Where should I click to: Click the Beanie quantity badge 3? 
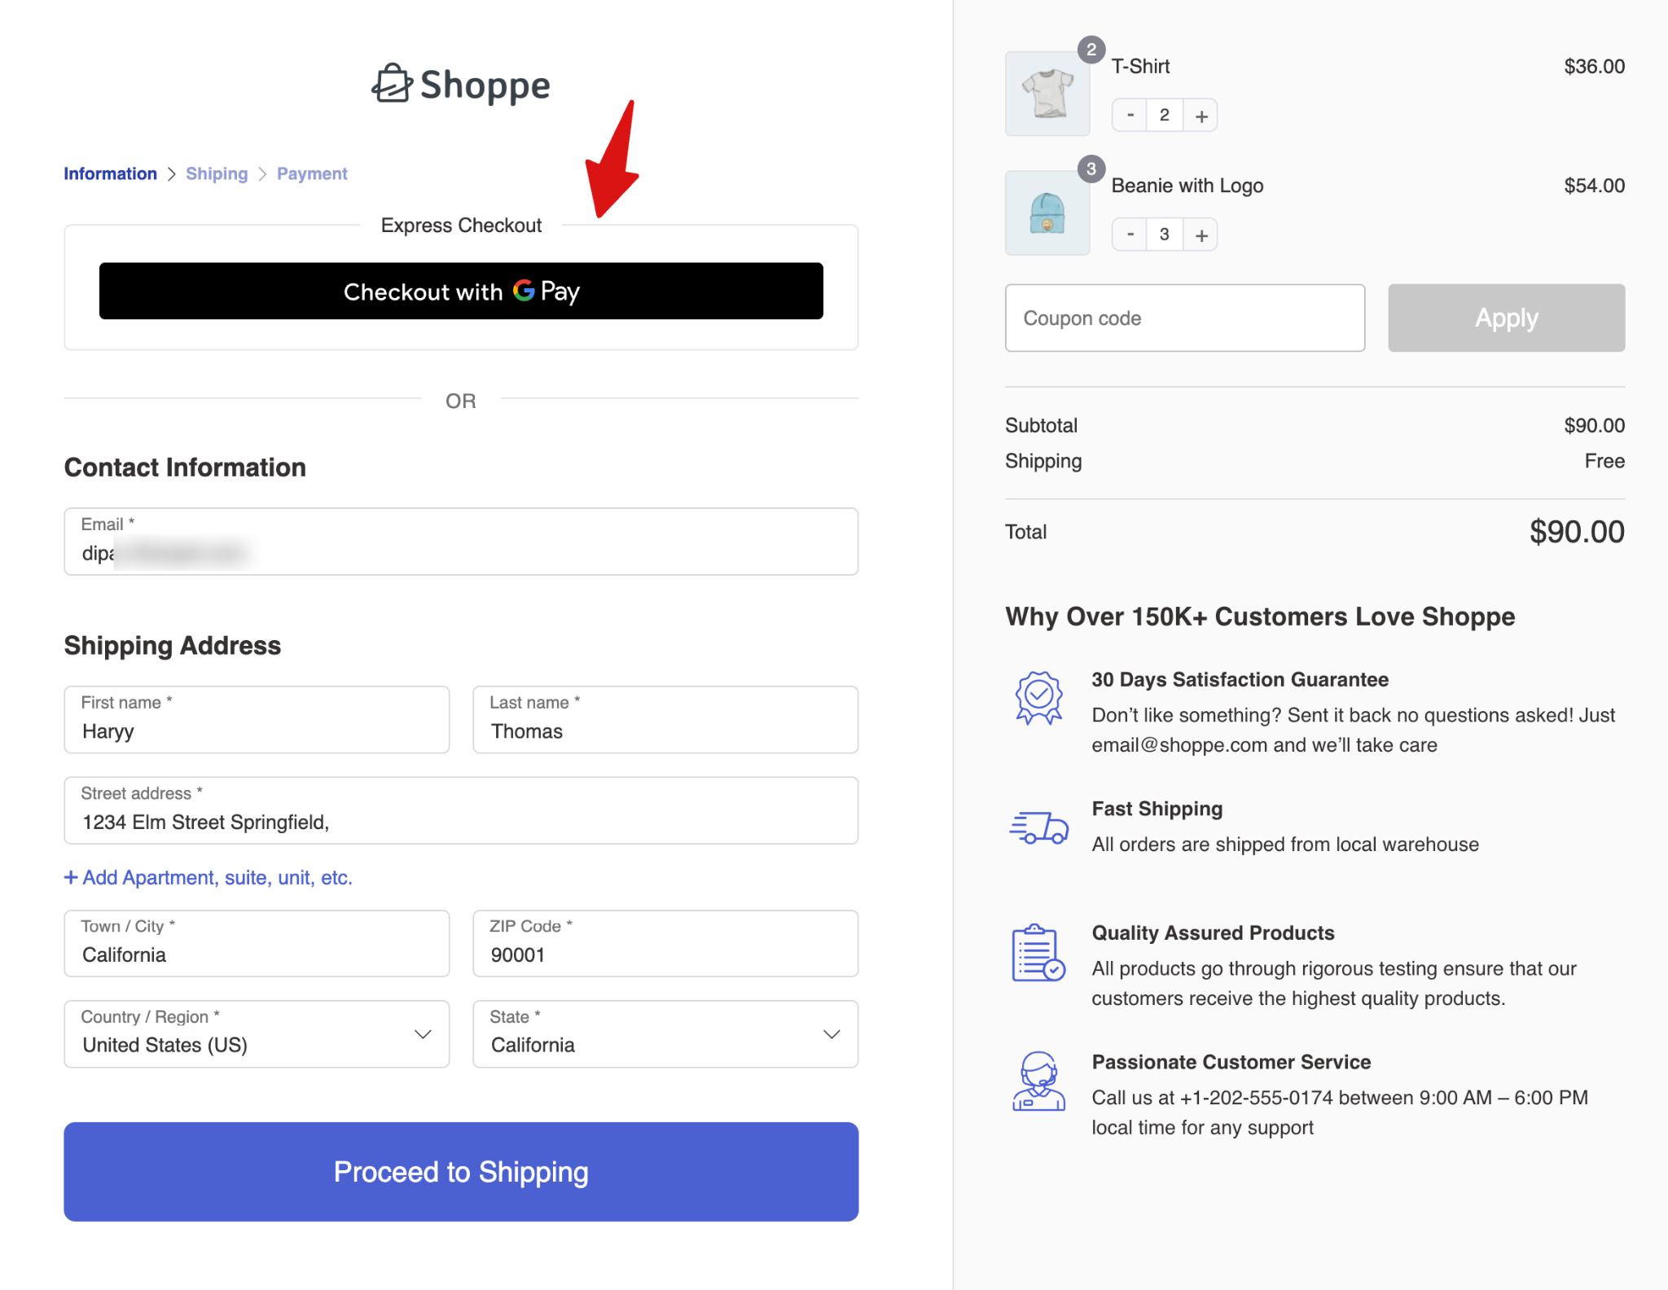click(1091, 169)
